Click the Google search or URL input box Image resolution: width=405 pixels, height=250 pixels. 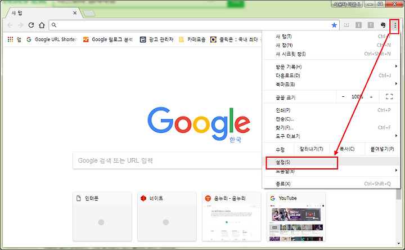(167, 160)
